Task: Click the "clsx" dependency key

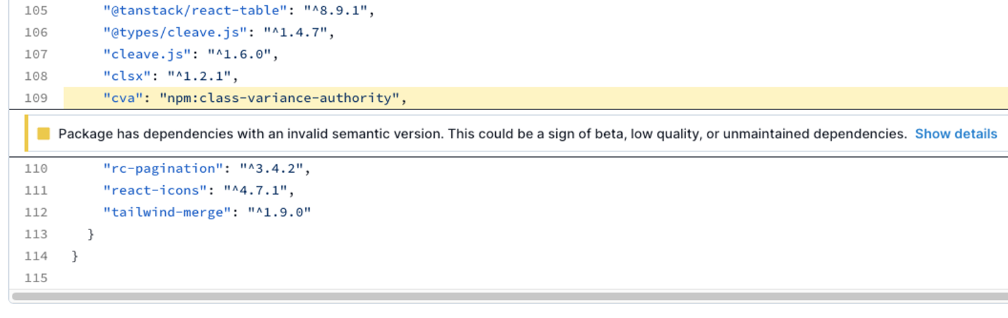Action: click(x=127, y=76)
